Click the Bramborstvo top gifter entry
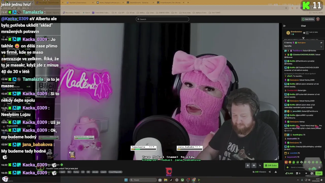 coord(295,33)
